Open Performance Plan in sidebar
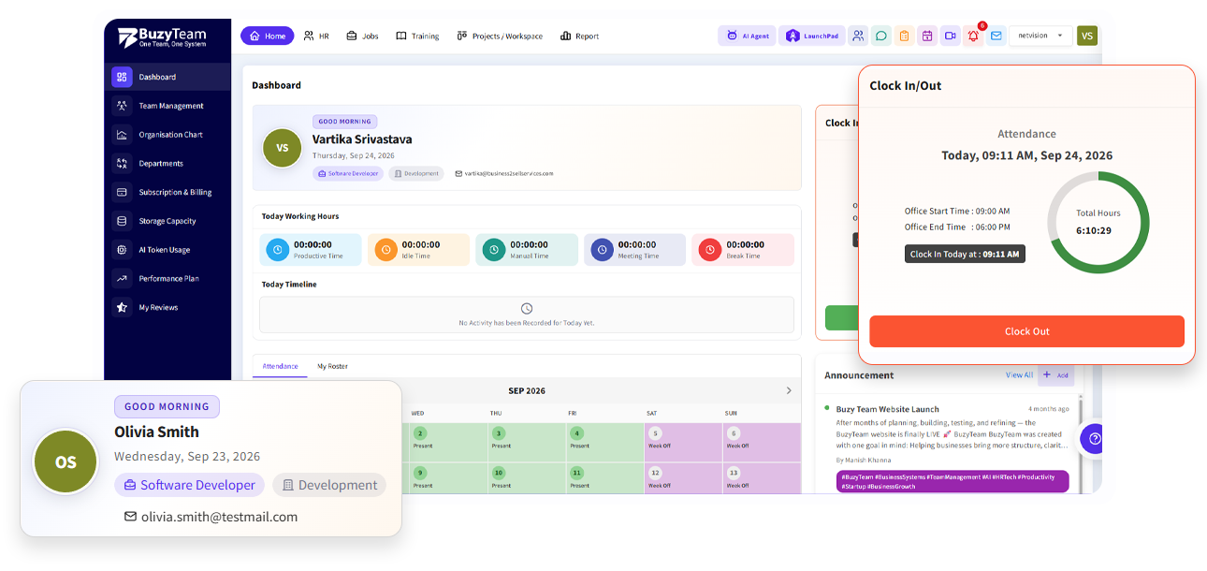The width and height of the screenshot is (1207, 571). coord(167,278)
